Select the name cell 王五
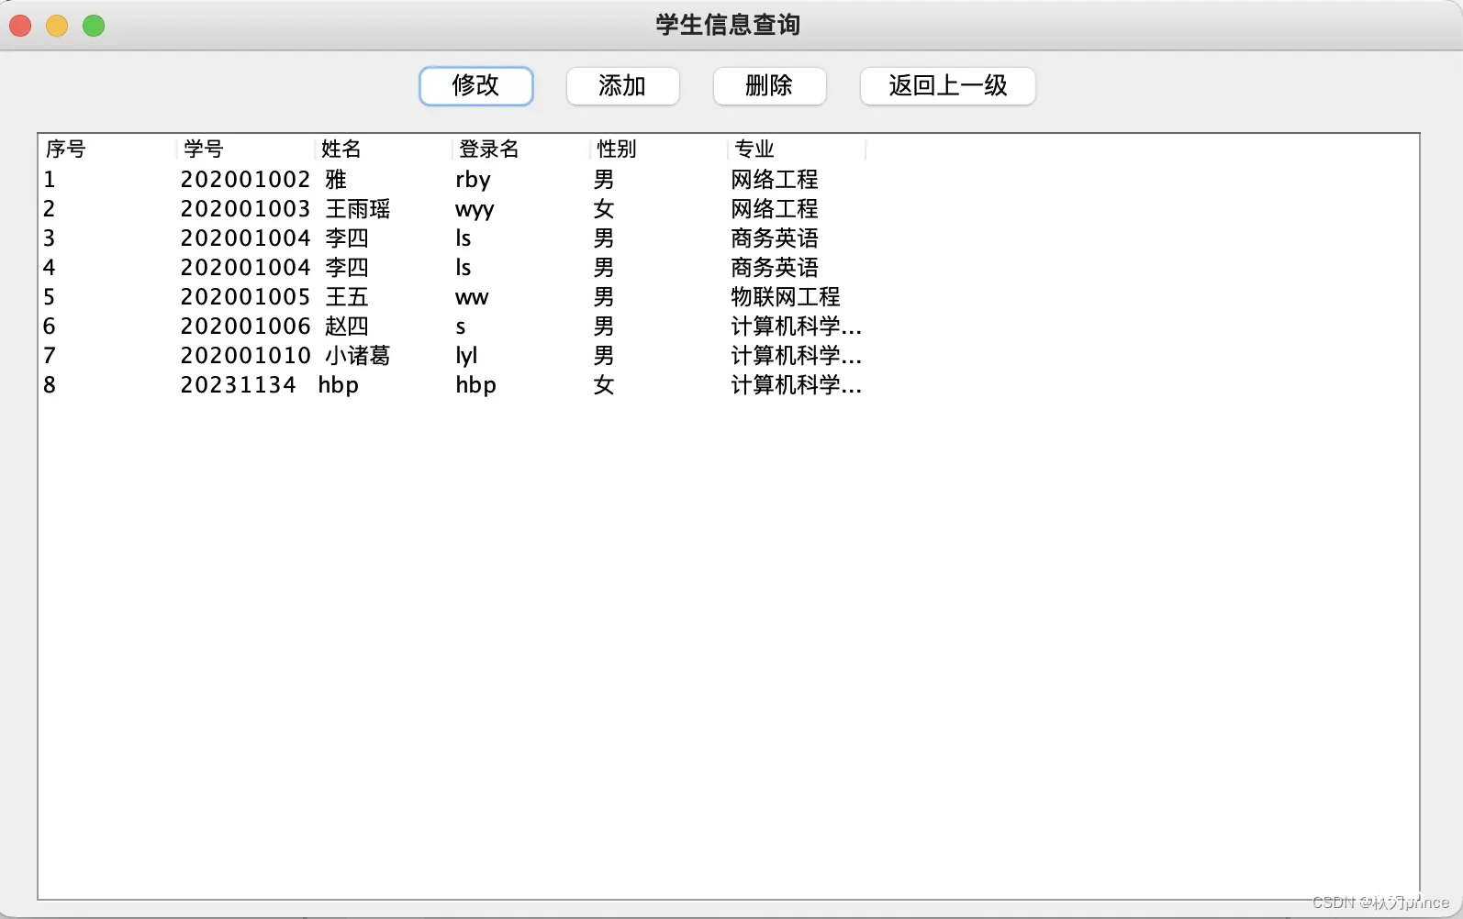This screenshot has height=919, width=1463. [x=383, y=297]
